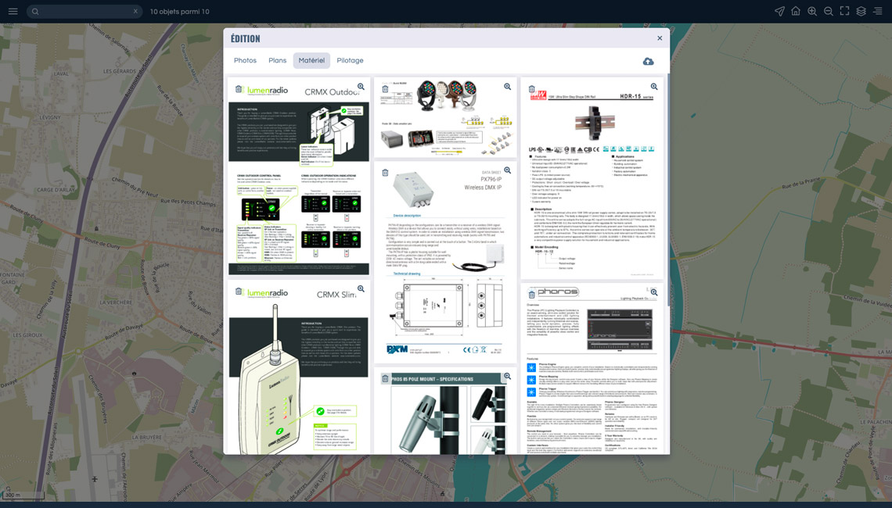Click into the search input field
The image size is (892, 508).
pyautogui.click(x=82, y=12)
